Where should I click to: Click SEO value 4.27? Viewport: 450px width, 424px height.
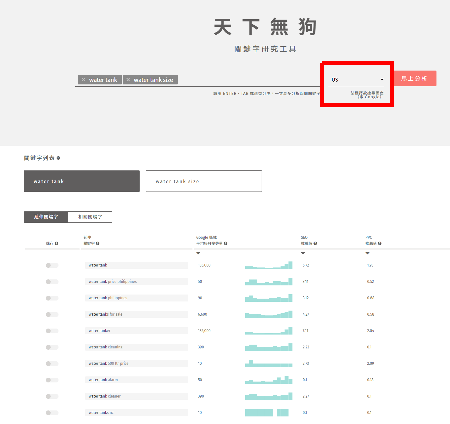tap(306, 314)
